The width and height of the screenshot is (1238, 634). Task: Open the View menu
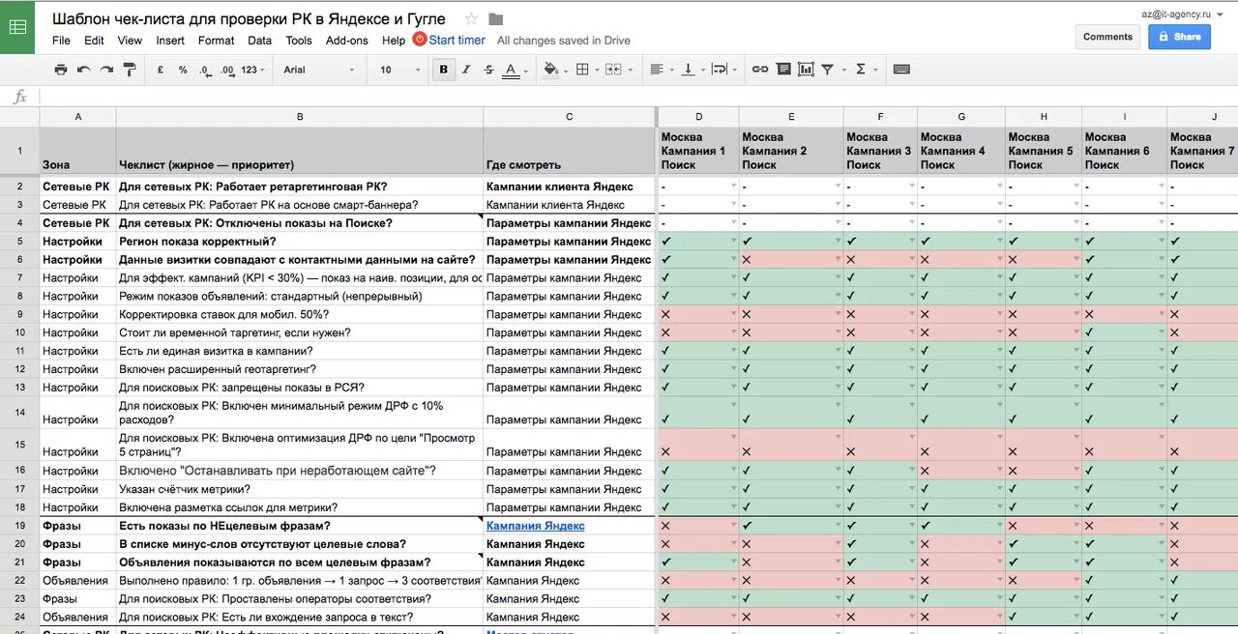(130, 41)
